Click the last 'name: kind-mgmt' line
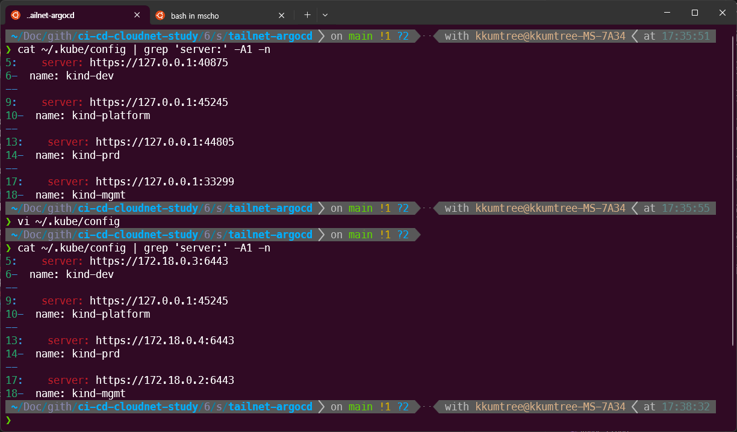The height and width of the screenshot is (432, 737). pos(81,393)
